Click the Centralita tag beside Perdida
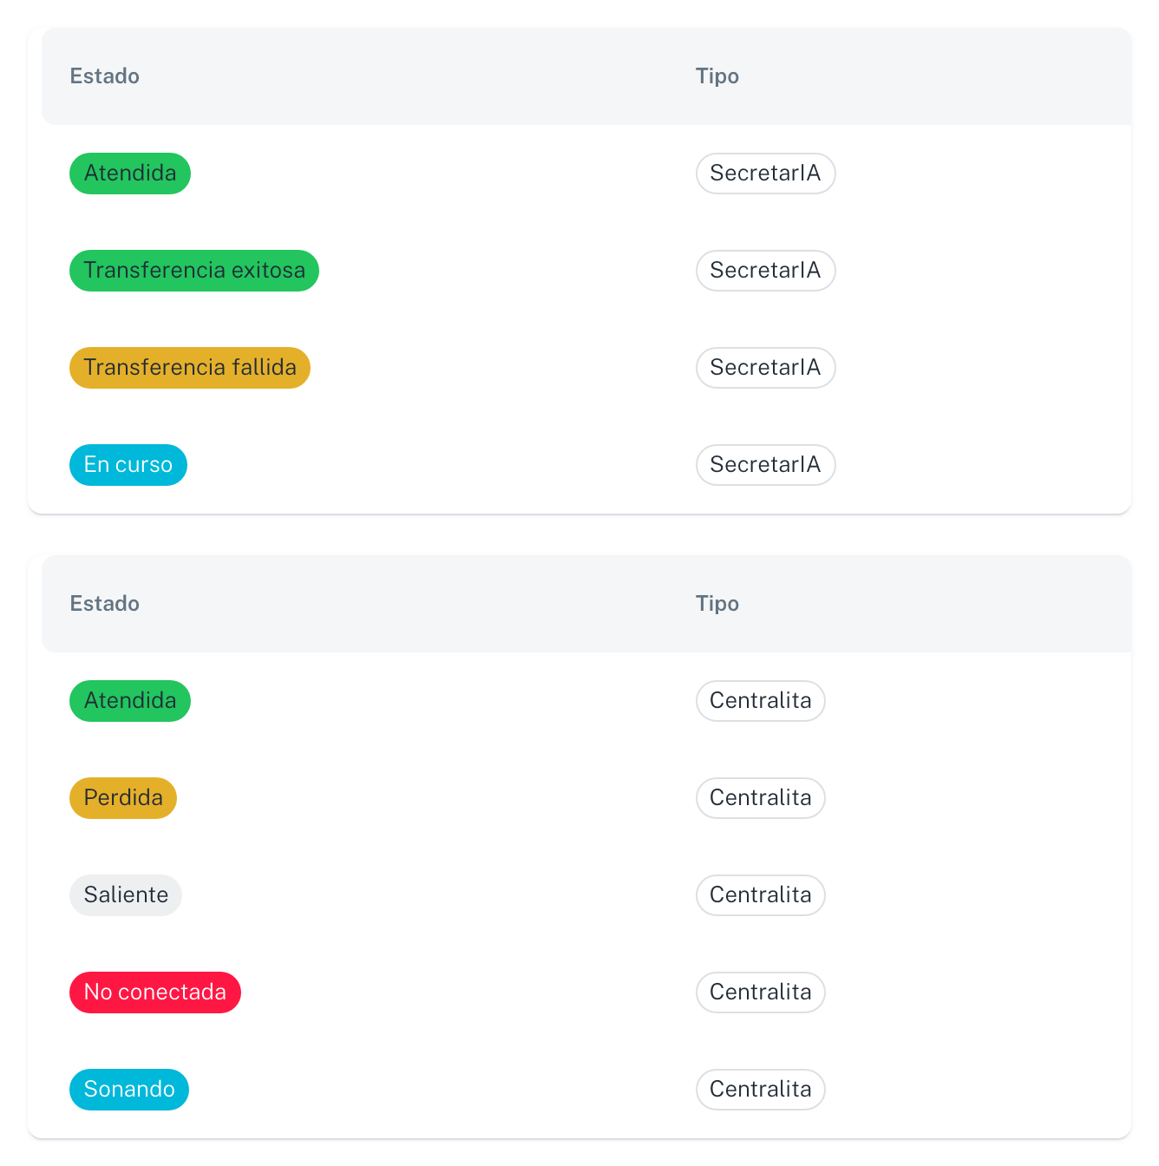 (760, 798)
